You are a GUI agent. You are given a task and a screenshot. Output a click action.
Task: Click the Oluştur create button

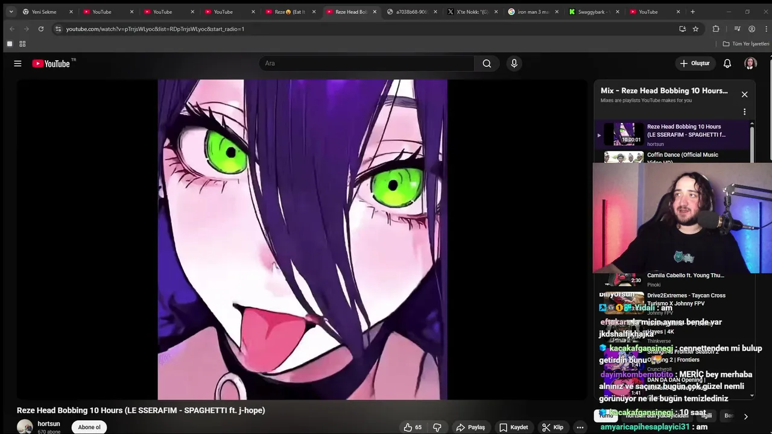(x=695, y=63)
